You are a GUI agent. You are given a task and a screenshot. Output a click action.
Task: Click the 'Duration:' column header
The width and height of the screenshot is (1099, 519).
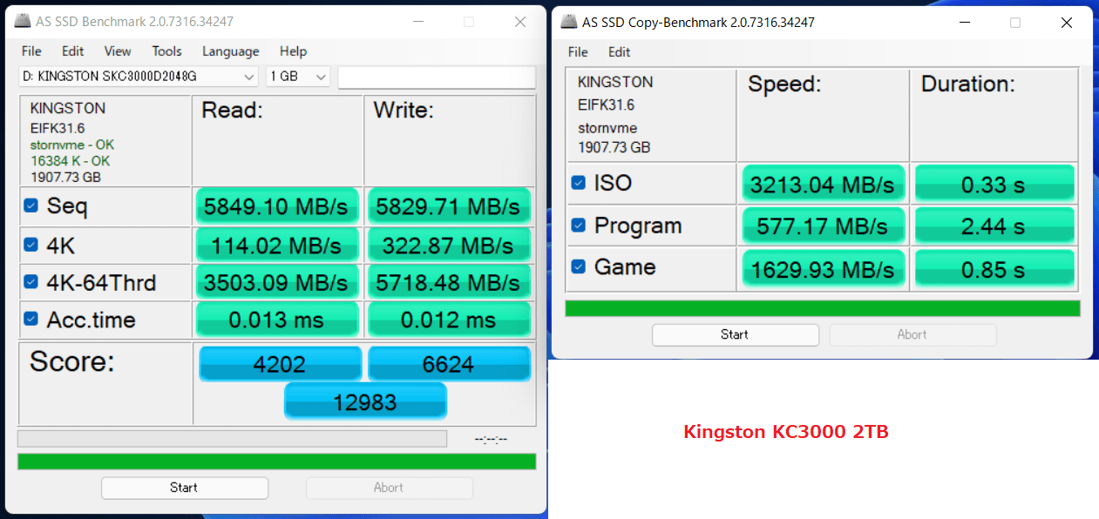(x=968, y=84)
